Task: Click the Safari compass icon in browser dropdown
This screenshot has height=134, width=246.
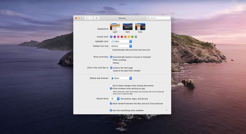Action: (x=112, y=78)
